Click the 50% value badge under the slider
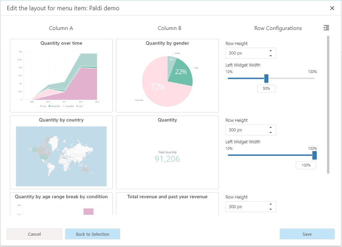This screenshot has height=247, width=342. coord(266,88)
